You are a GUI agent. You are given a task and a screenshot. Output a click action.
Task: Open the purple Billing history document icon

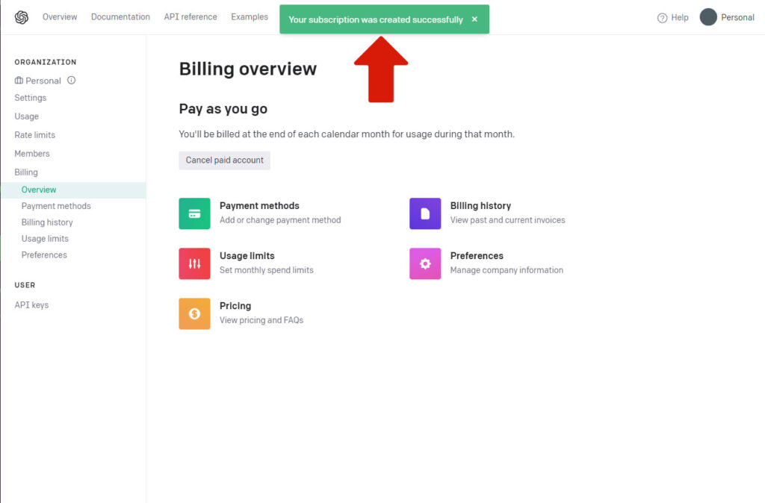tap(425, 213)
